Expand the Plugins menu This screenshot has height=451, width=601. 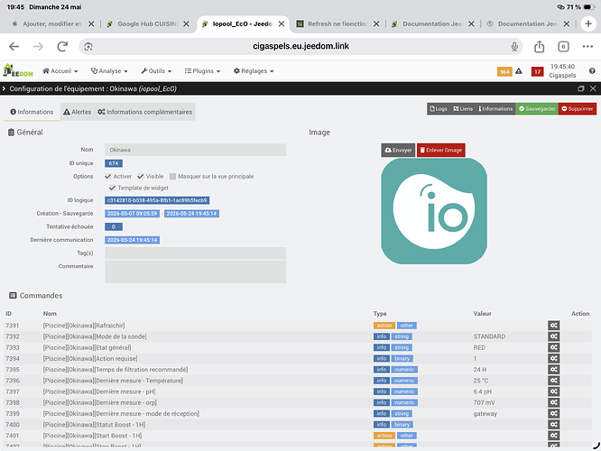coord(202,71)
